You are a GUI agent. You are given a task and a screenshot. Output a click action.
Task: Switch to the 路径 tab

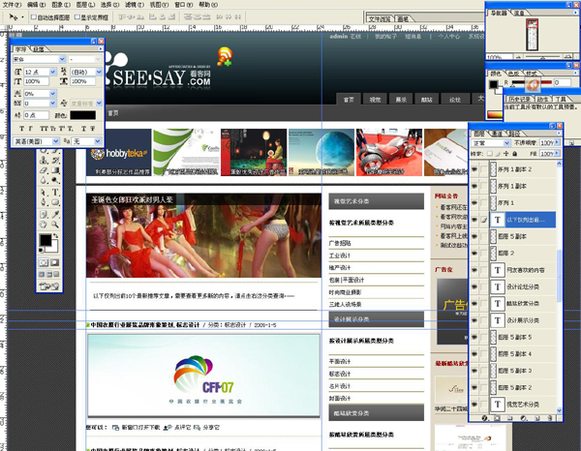514,134
